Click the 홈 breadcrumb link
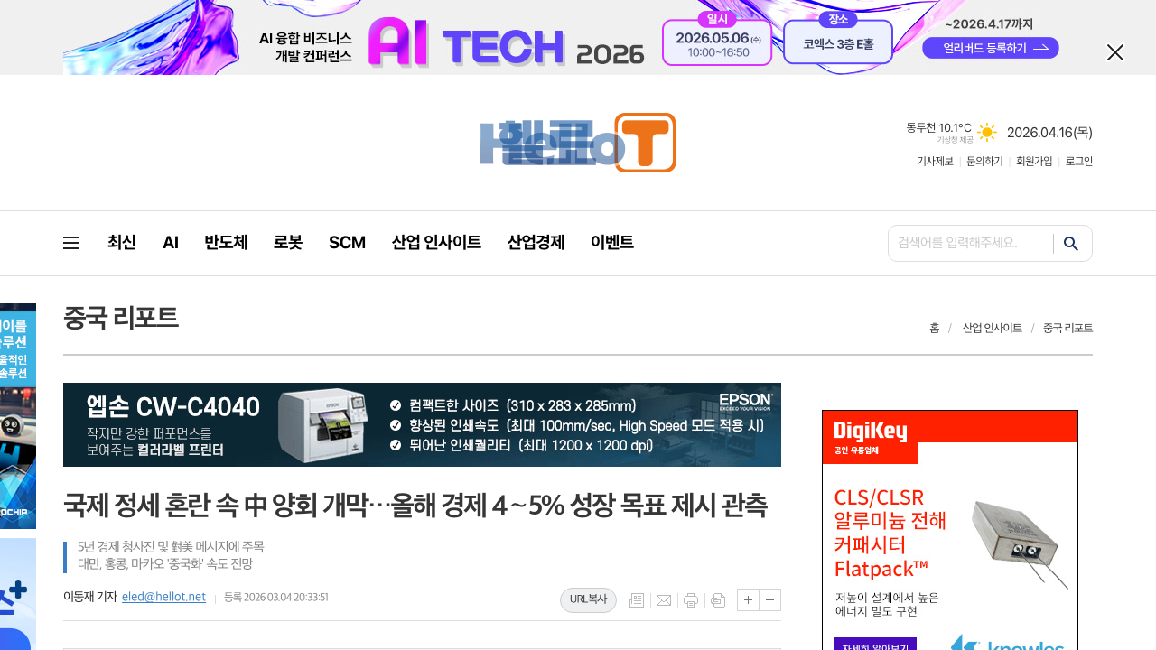 pyautogui.click(x=934, y=329)
